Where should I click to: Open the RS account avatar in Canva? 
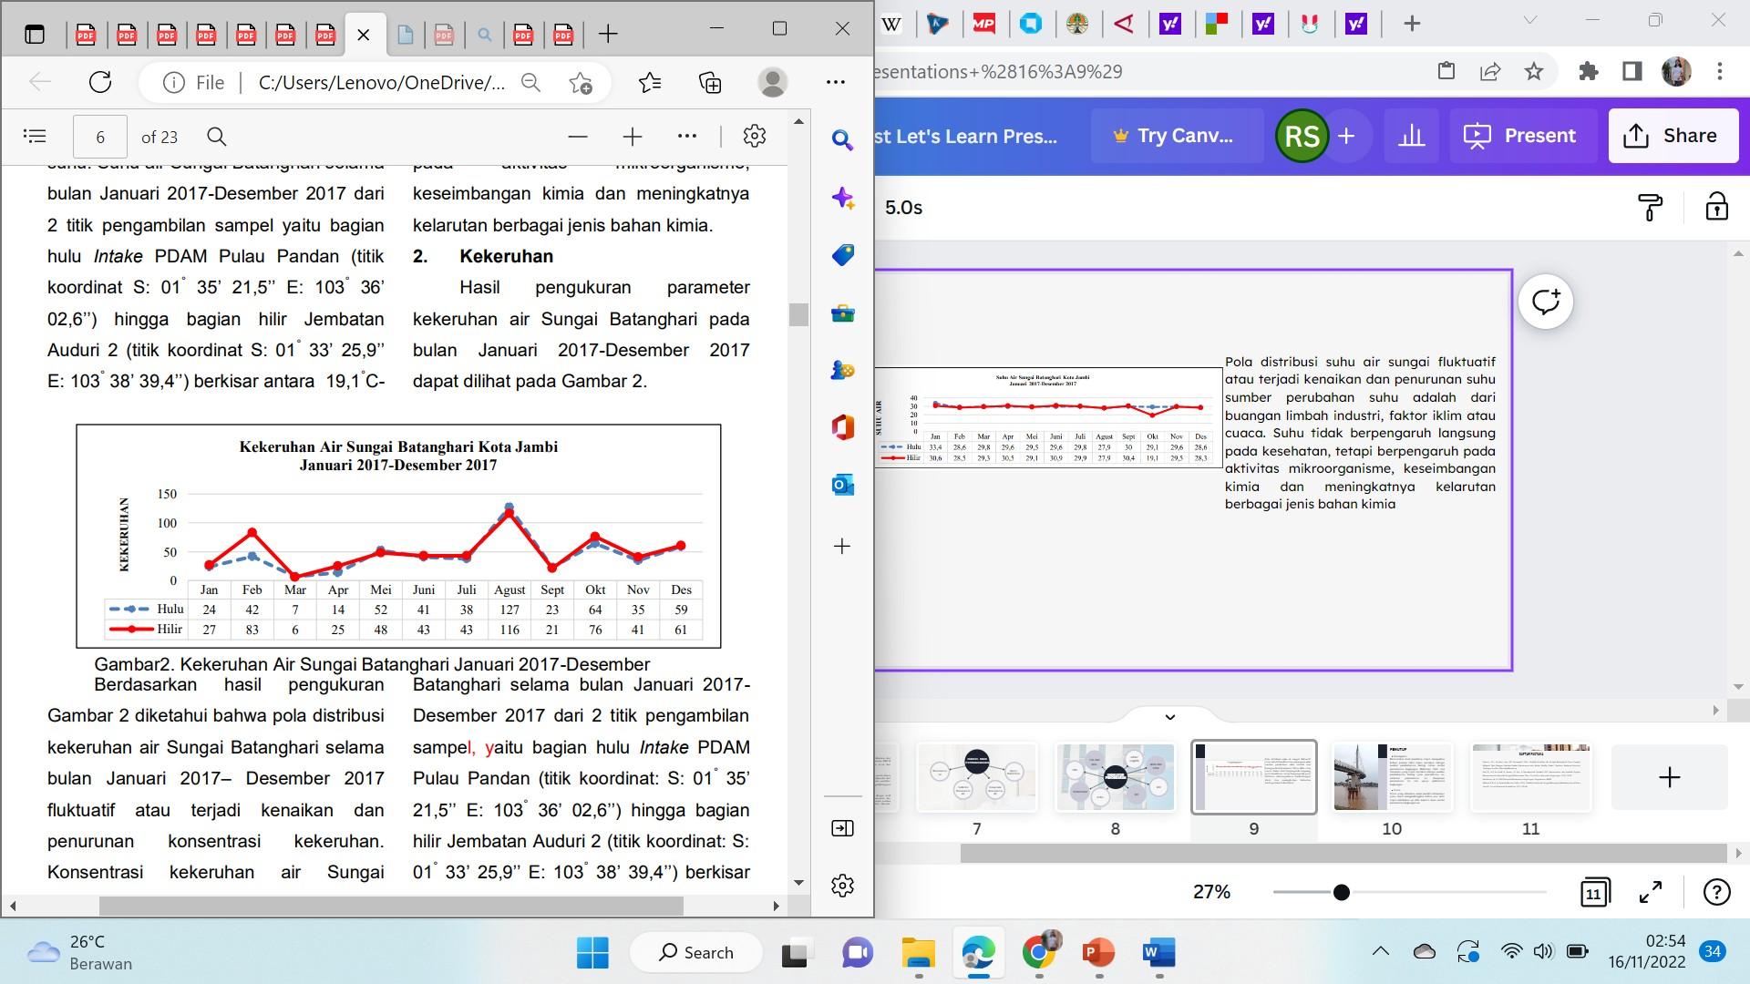tap(1302, 136)
